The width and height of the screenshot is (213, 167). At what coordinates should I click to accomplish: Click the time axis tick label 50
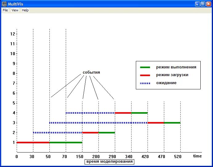48,157
